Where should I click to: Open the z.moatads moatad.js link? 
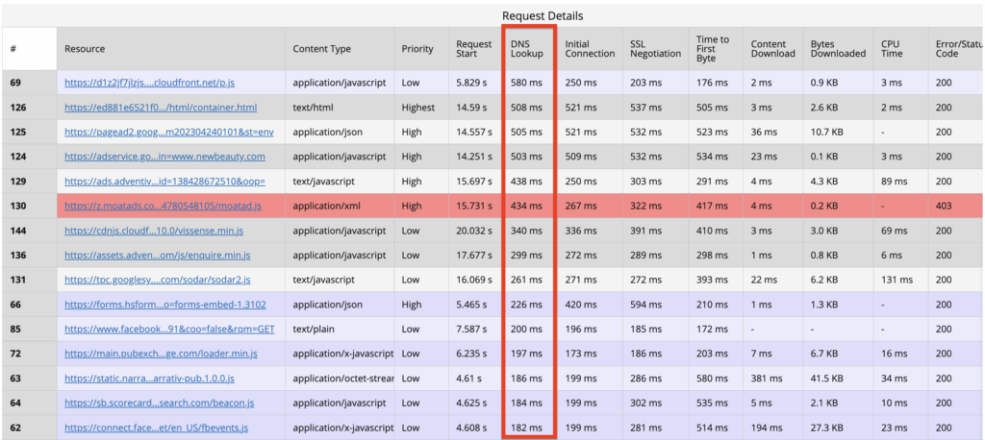(x=161, y=206)
